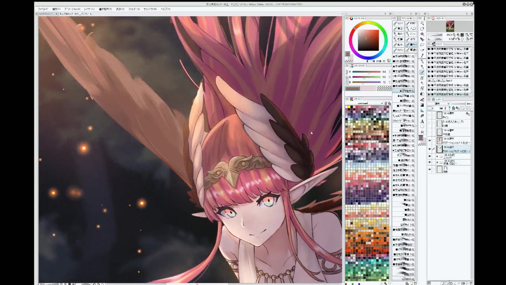506x285 pixels.
Task: Select the rotate view tool in toolbar
Action: click(422, 28)
